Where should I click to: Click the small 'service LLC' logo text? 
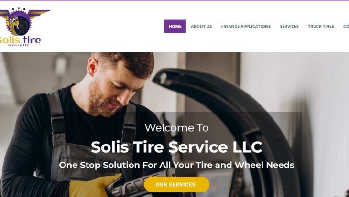pyautogui.click(x=19, y=45)
